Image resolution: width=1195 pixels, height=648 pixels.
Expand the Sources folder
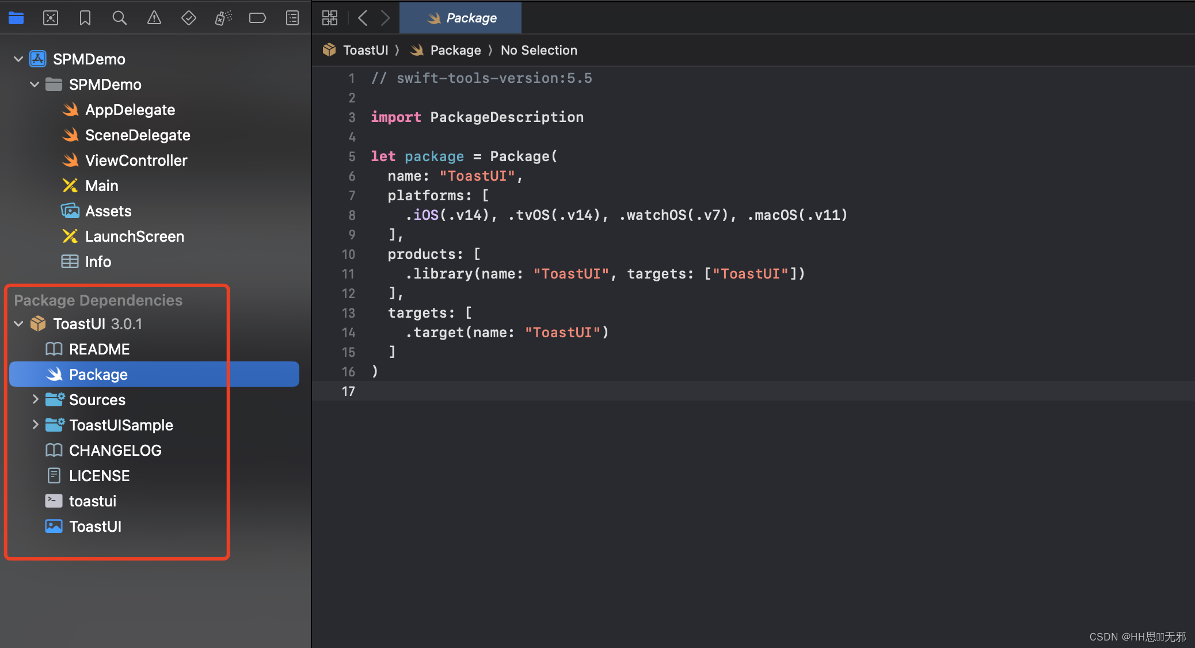(x=35, y=399)
